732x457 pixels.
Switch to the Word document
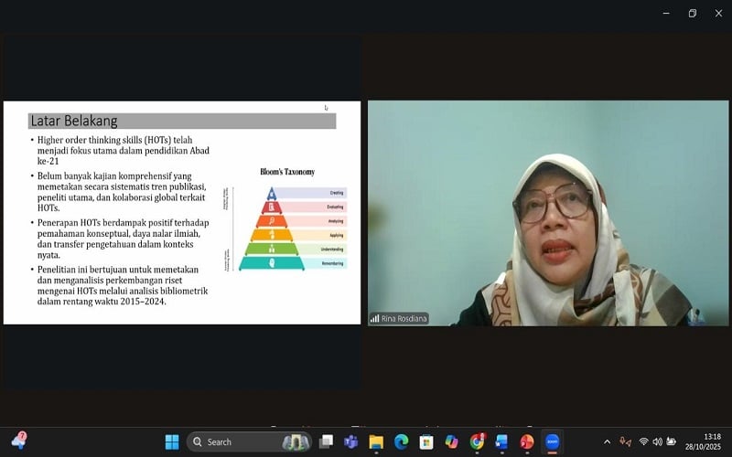(501, 442)
